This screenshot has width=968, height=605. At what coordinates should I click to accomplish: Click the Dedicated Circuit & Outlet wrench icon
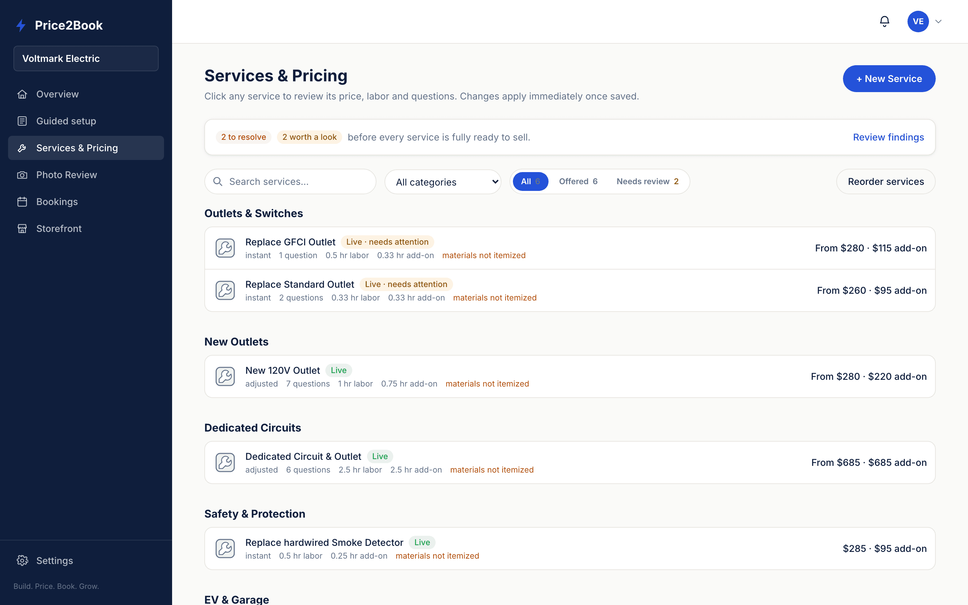pyautogui.click(x=225, y=462)
